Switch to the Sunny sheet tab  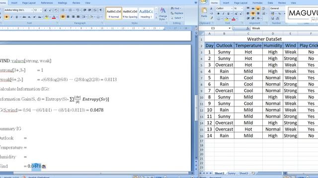[x=232, y=173]
